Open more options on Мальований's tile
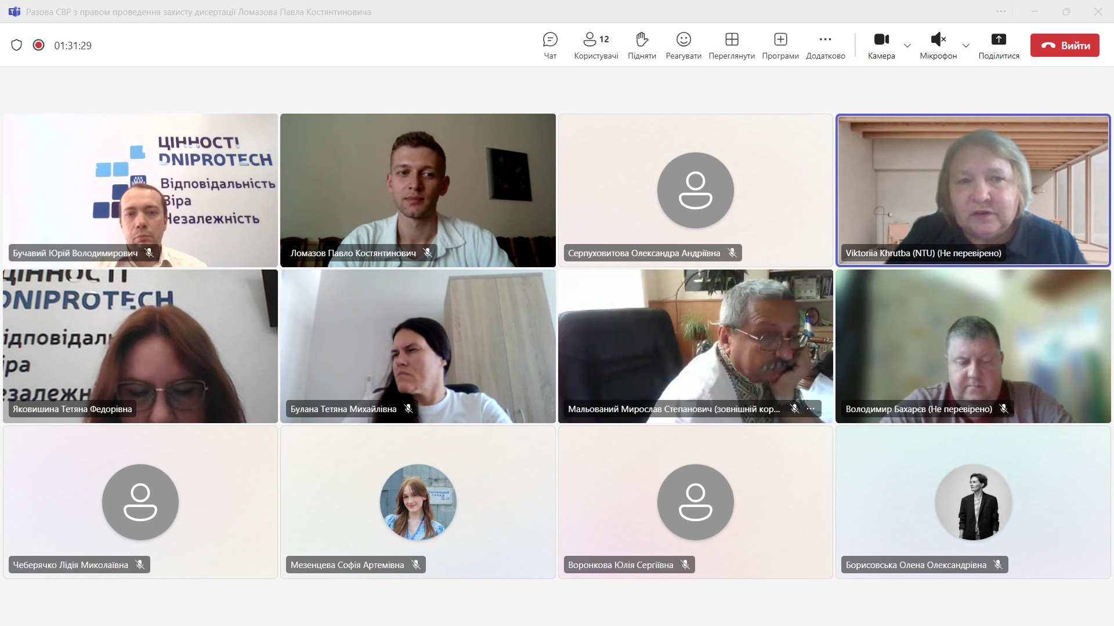This screenshot has width=1114, height=626. pyautogui.click(x=811, y=409)
